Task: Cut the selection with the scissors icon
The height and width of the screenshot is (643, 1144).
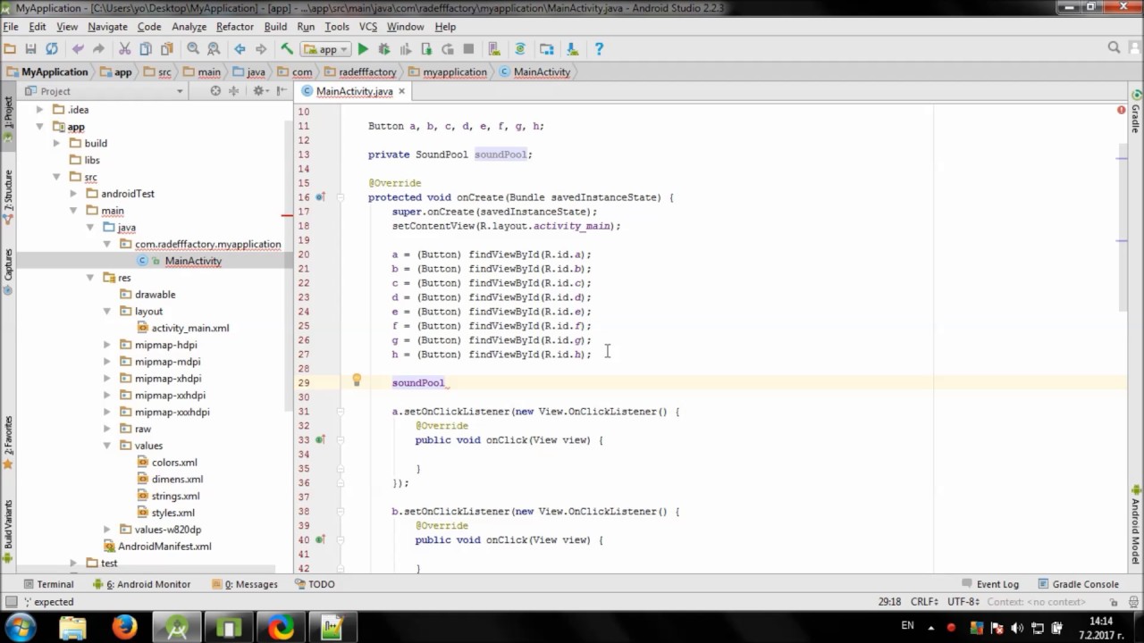Action: (125, 49)
